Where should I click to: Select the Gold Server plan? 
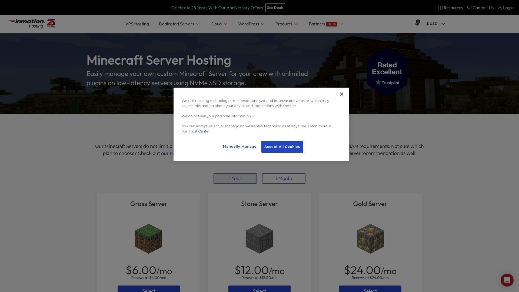370,289
